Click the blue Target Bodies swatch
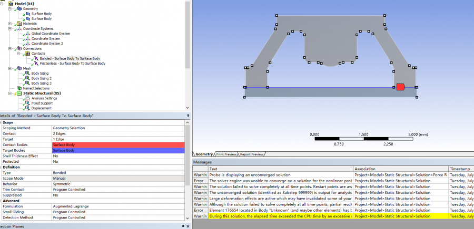474x229 pixels. coord(118,150)
